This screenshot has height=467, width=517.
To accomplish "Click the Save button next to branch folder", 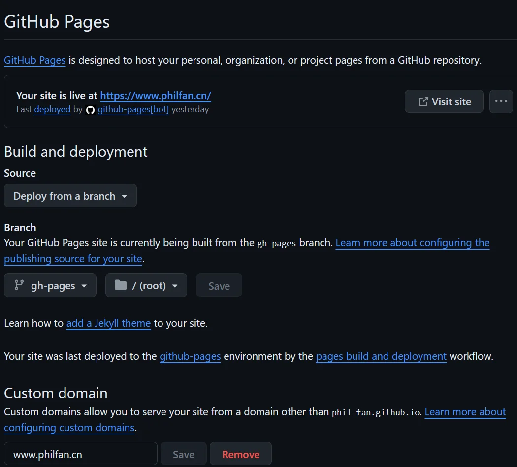I will point(219,286).
